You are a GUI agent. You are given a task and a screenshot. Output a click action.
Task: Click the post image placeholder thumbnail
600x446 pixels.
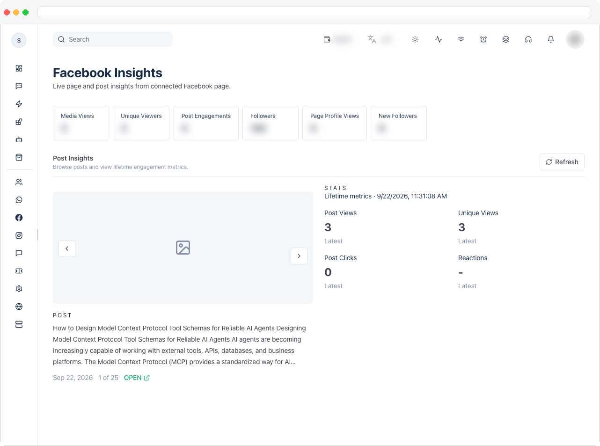pos(183,248)
